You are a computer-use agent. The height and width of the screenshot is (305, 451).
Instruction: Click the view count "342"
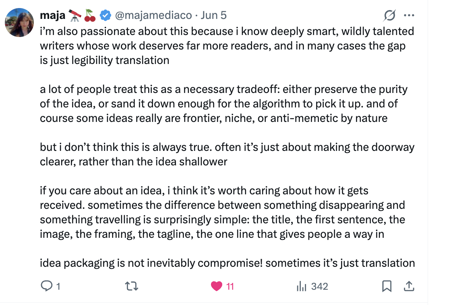point(320,286)
